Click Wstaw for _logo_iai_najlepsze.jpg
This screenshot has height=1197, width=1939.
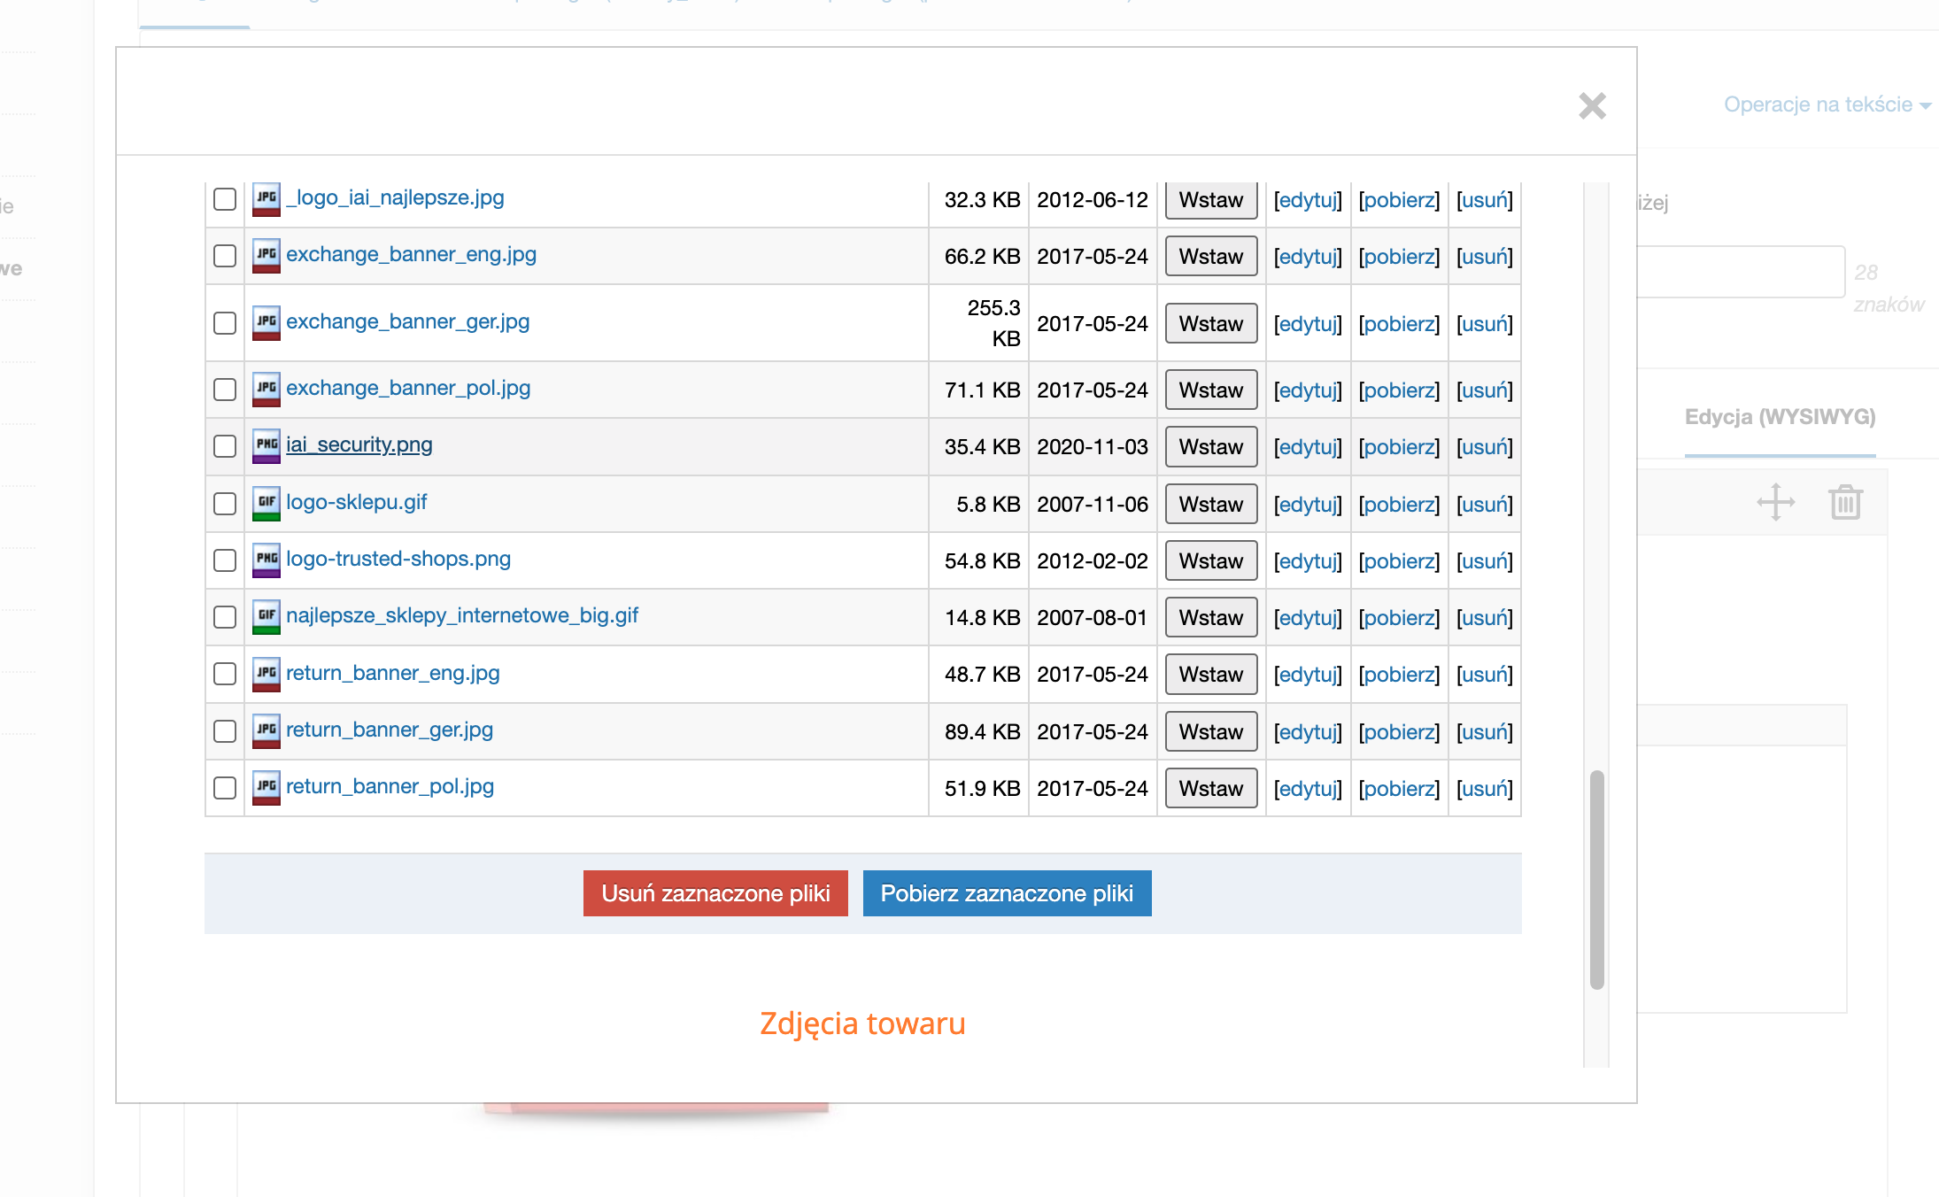coord(1211,200)
